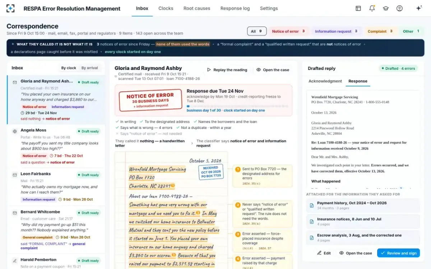This screenshot has height=269, width=431.
Task: Click "every clock started on day one" text
Action: (133, 52)
